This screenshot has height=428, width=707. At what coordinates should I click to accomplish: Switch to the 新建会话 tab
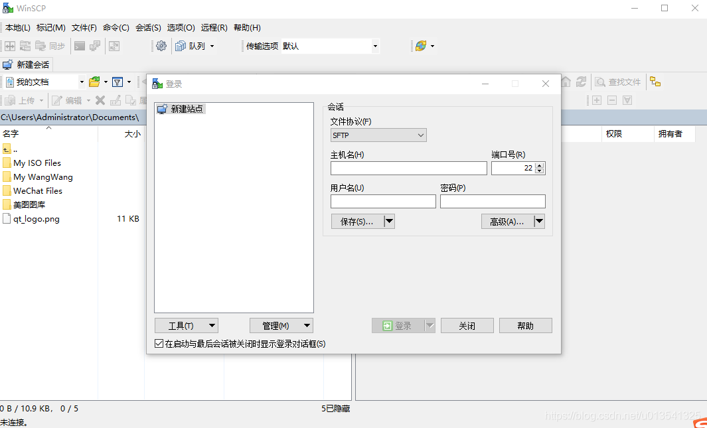(x=26, y=64)
